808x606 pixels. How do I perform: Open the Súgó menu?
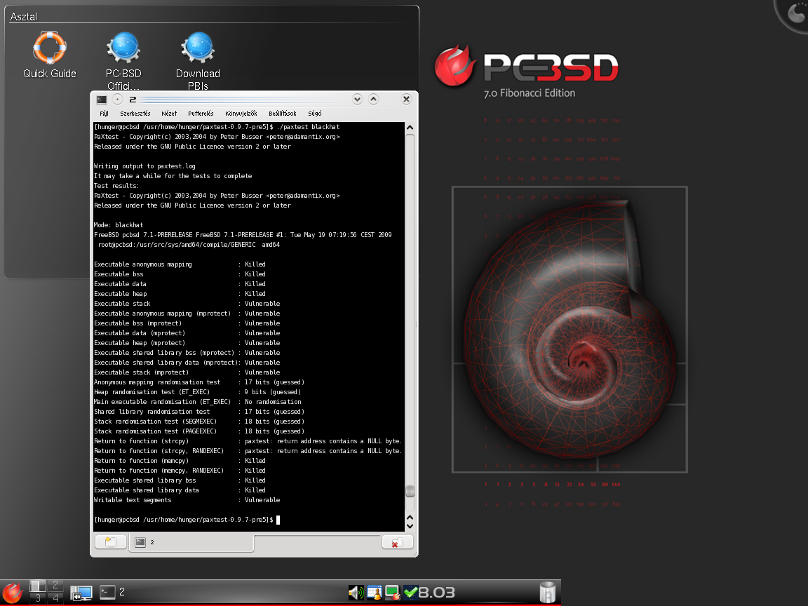(x=315, y=114)
